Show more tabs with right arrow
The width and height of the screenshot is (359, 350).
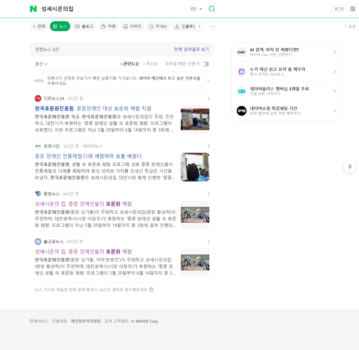(x=200, y=26)
